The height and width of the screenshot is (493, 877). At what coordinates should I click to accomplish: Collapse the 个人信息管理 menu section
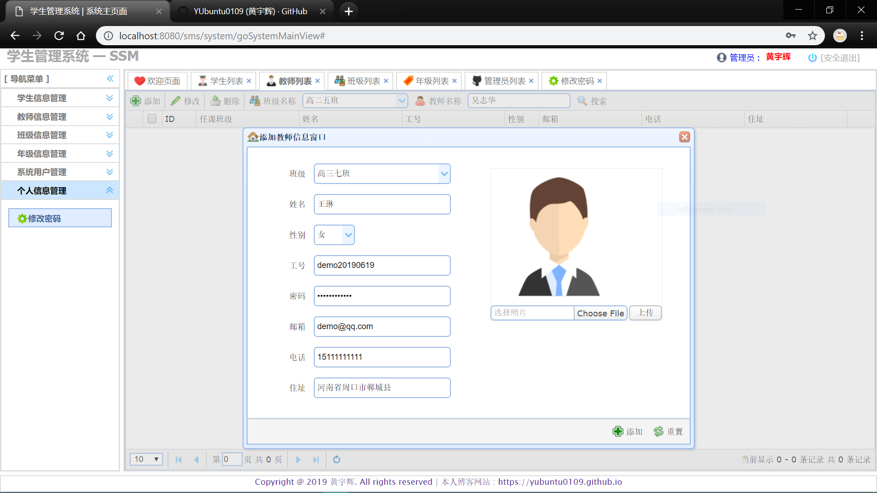pyautogui.click(x=109, y=190)
